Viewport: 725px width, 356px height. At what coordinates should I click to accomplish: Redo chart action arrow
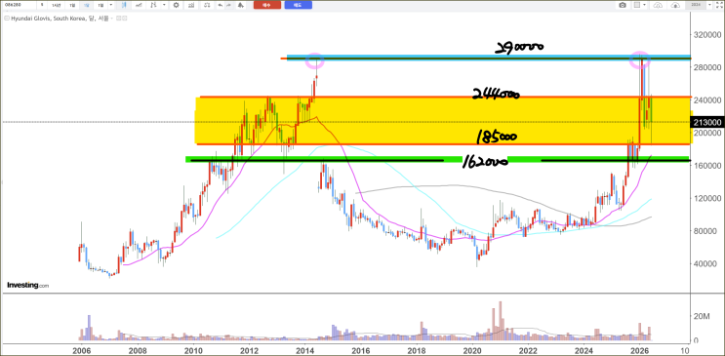229,5
